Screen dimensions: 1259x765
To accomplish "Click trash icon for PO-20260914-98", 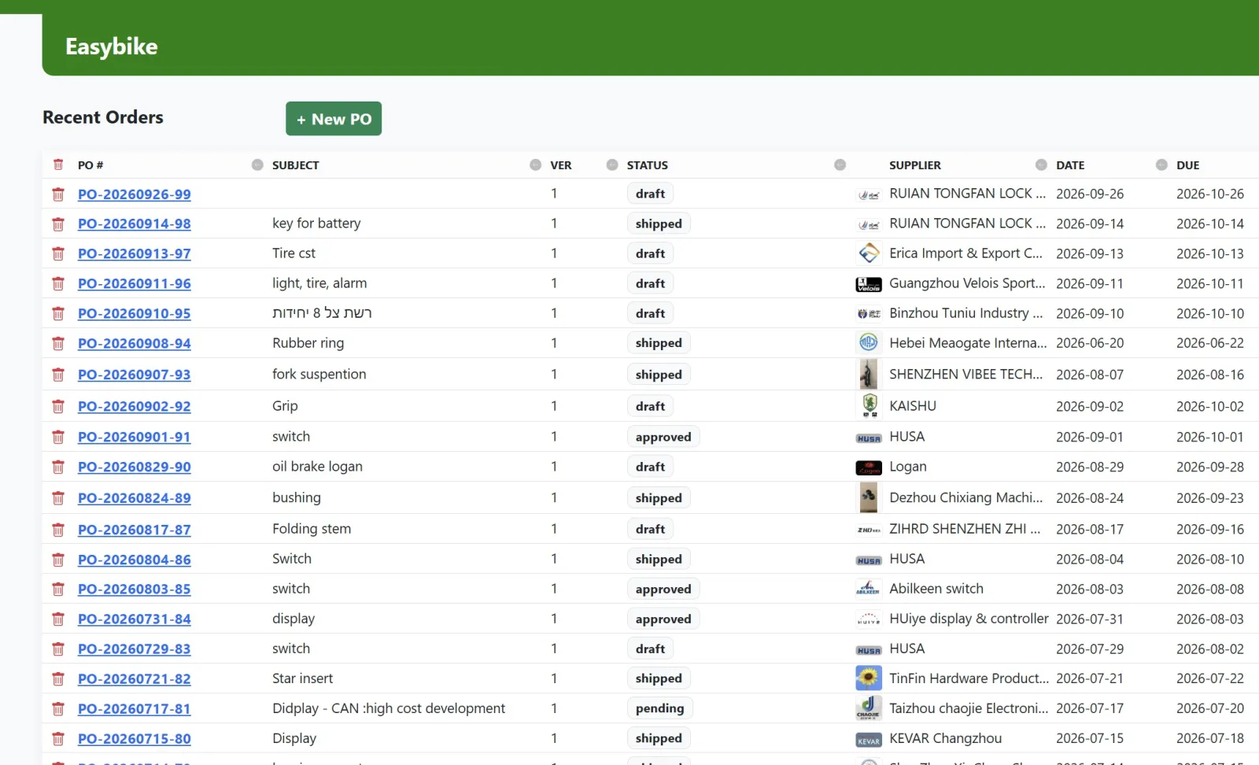I will click(58, 224).
